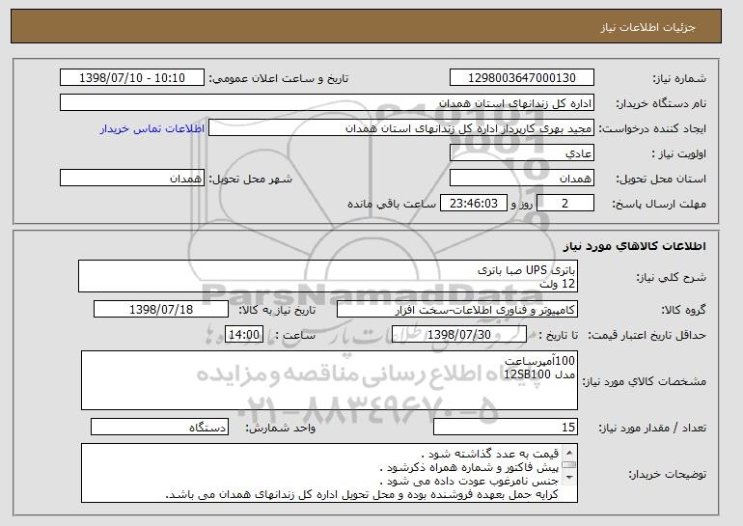Click the مدل 12SB100 text line
This screenshot has width=743, height=526.
tap(539, 374)
